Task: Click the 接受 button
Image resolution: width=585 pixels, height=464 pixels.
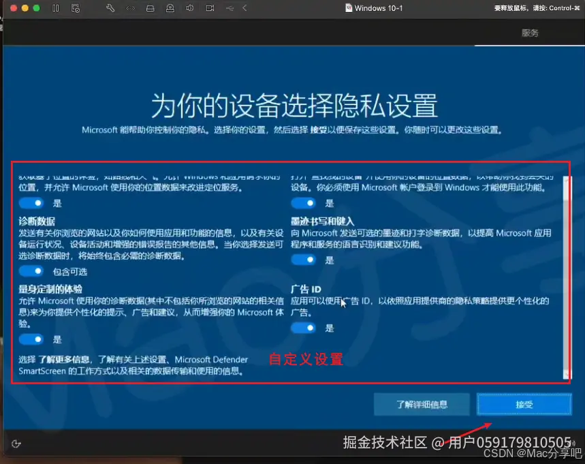Action: pyautogui.click(x=524, y=404)
